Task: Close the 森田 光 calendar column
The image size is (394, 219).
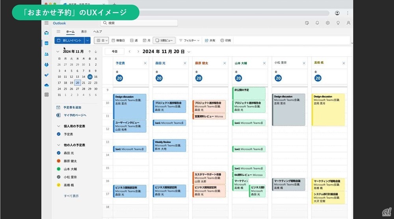Action: coord(185,63)
